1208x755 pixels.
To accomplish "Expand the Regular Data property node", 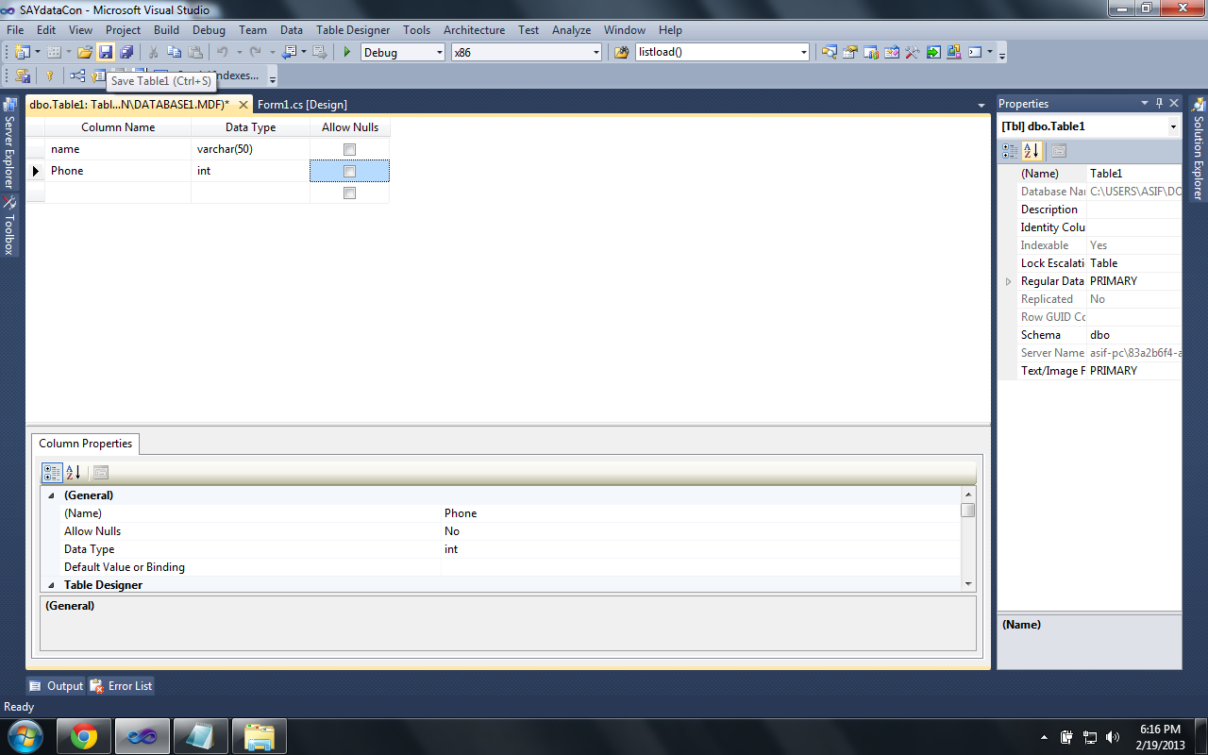I will point(1009,281).
